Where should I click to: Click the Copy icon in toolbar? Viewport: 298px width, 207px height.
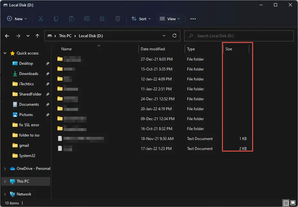56,19
